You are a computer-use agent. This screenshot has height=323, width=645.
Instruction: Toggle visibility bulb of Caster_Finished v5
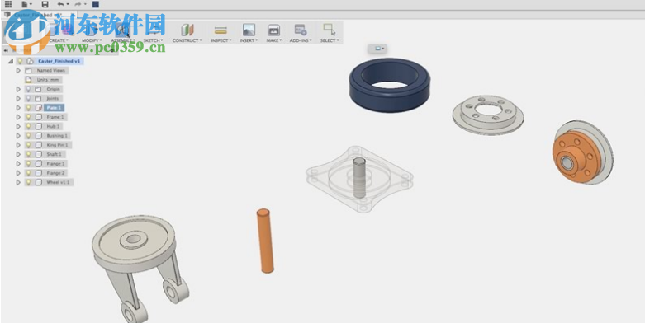[20, 61]
